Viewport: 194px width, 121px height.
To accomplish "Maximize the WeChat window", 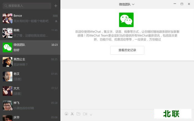I will (x=182, y=4).
